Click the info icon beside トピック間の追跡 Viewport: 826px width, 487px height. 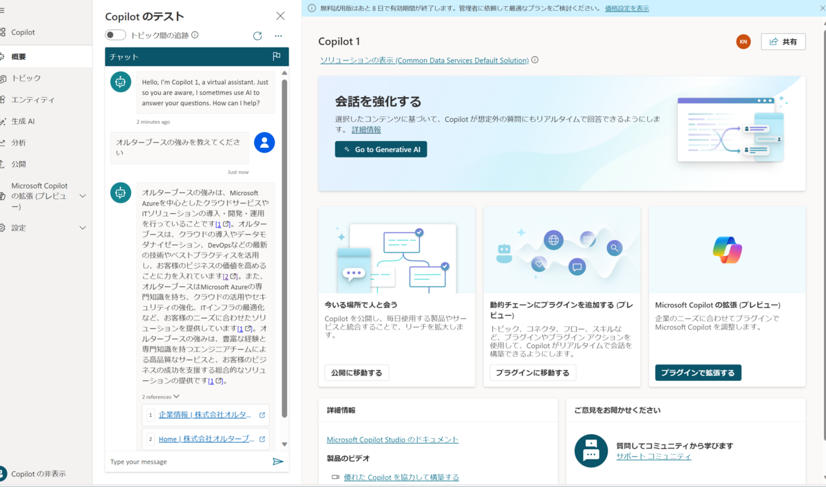point(195,35)
